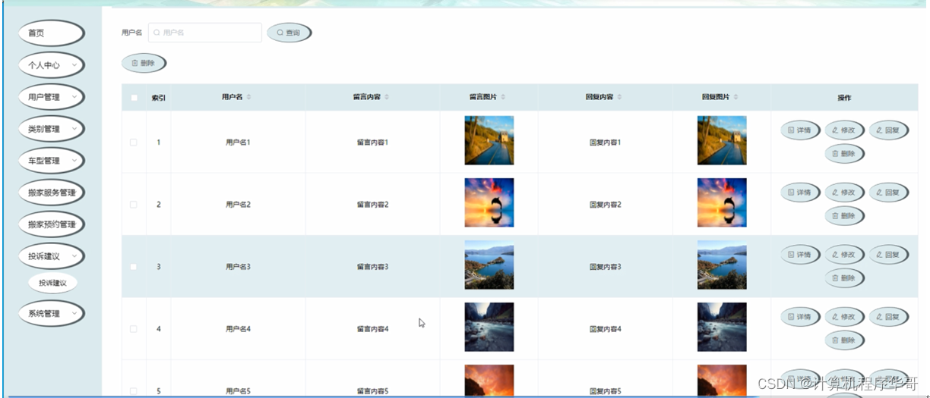Viewport: 930px width, 398px height.
Task: Open the 搬家服务管理 menu
Action: pos(51,193)
